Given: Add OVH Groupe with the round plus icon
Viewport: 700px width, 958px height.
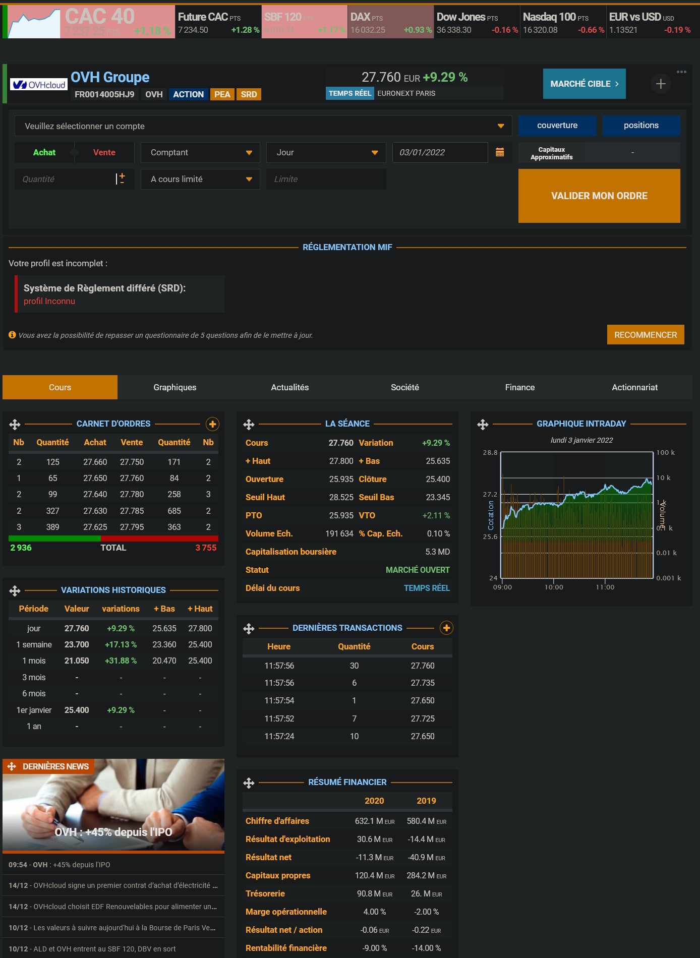Looking at the screenshot, I should 661,84.
